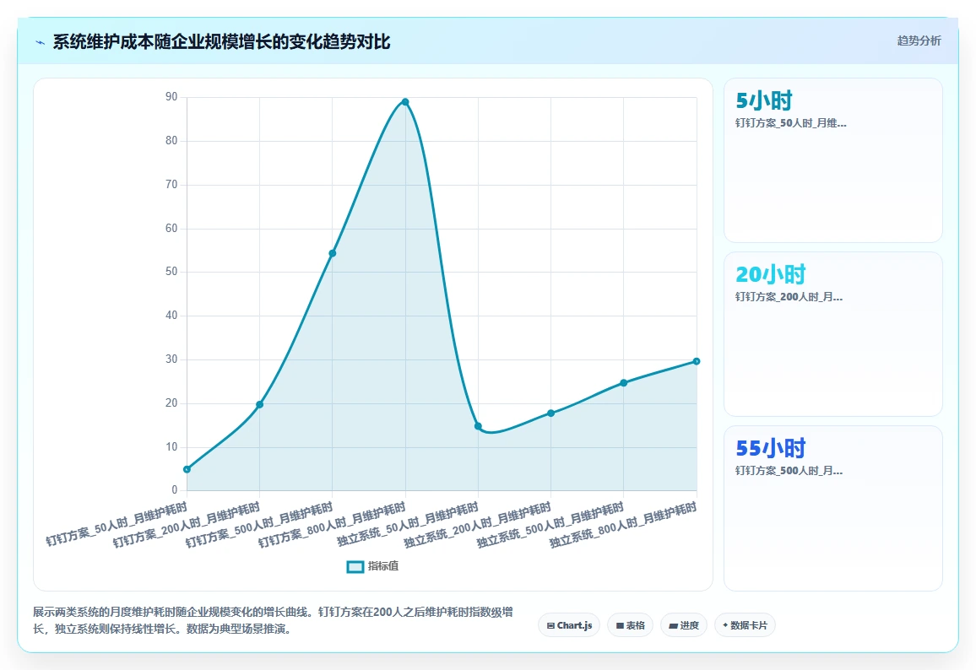This screenshot has width=976, height=670.
Task: Click axis label 钉钉方案_800人时_月维护耗时
Action: (x=332, y=525)
